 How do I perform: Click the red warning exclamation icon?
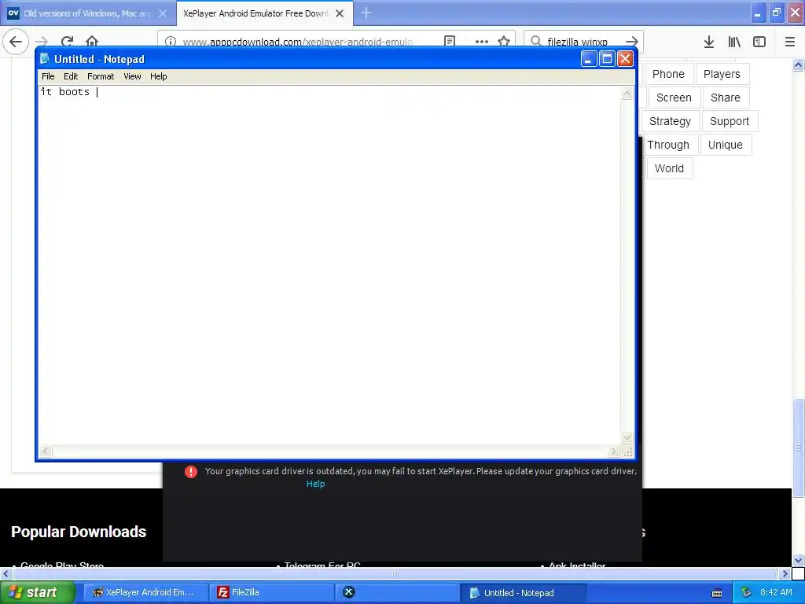[191, 472]
